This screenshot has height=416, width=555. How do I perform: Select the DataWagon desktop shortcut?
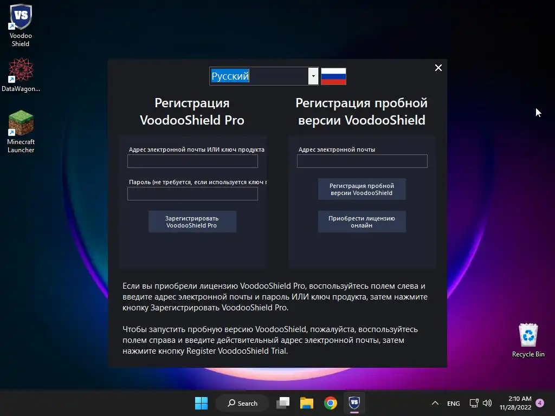(x=21, y=75)
